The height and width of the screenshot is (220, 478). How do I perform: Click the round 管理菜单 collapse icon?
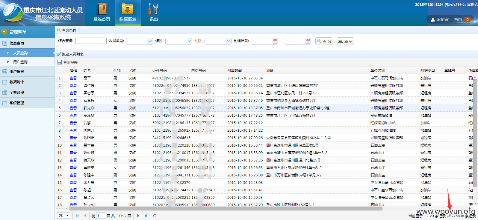4,32
